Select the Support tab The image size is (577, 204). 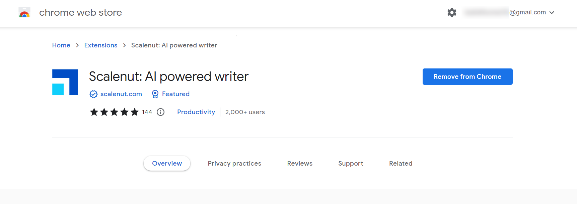[x=351, y=163]
